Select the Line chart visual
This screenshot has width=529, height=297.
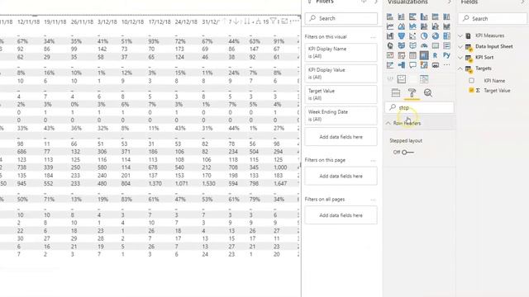(390, 26)
